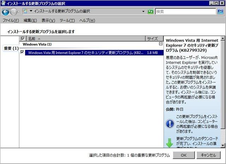Collapse the Windows Vista (1) group
226x164 pixels.
(x=161, y=44)
